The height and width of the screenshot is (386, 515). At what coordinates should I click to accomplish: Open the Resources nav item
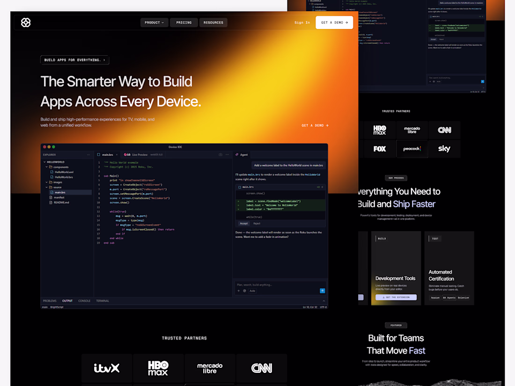[x=213, y=22]
